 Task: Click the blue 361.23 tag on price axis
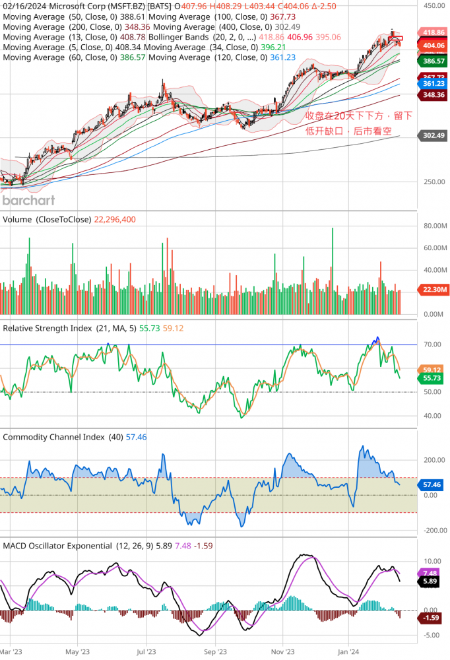pyautogui.click(x=433, y=83)
